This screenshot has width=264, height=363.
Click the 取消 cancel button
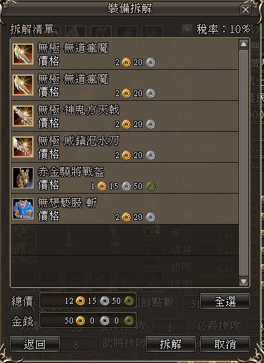point(225,344)
